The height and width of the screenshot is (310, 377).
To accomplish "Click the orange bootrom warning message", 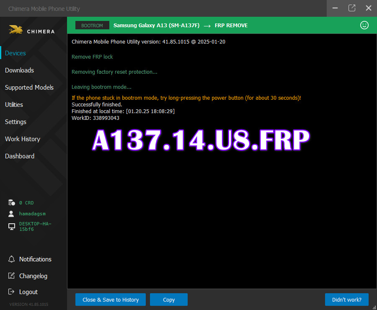I will [186, 98].
